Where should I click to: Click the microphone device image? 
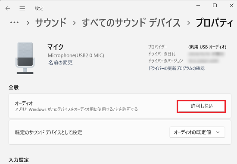point(25,58)
